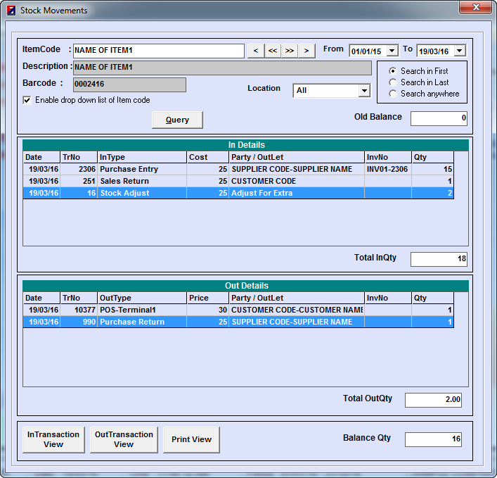Select the 'Search in First' radio option

coord(393,71)
